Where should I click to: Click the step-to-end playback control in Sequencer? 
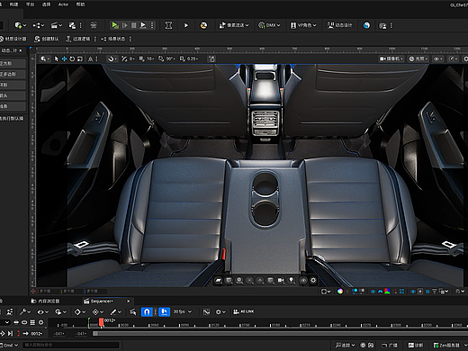pyautogui.click(x=11, y=333)
